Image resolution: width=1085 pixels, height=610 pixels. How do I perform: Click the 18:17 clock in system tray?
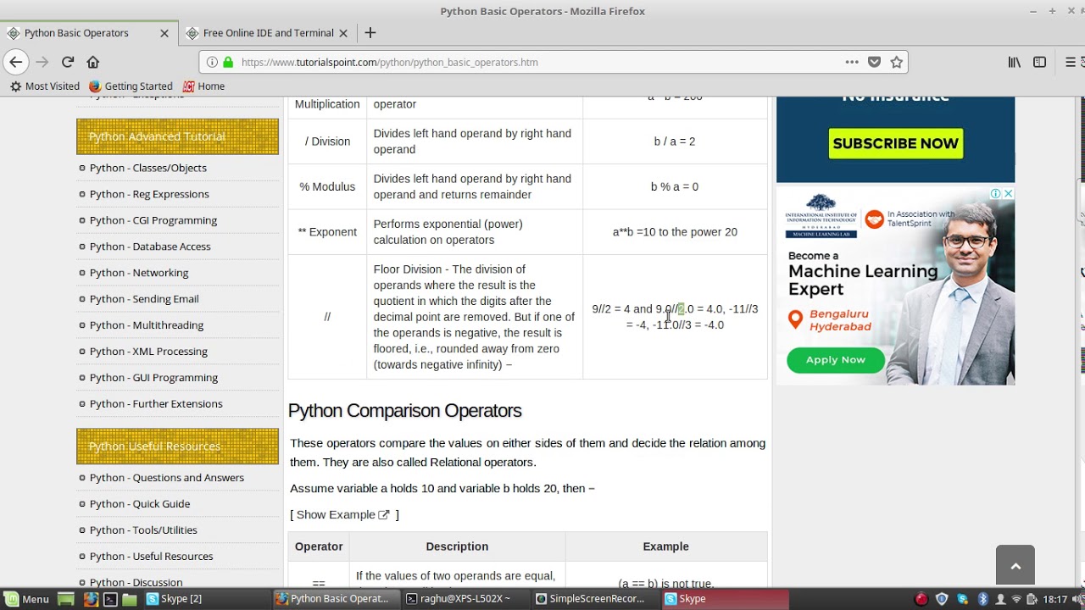pyautogui.click(x=1055, y=599)
